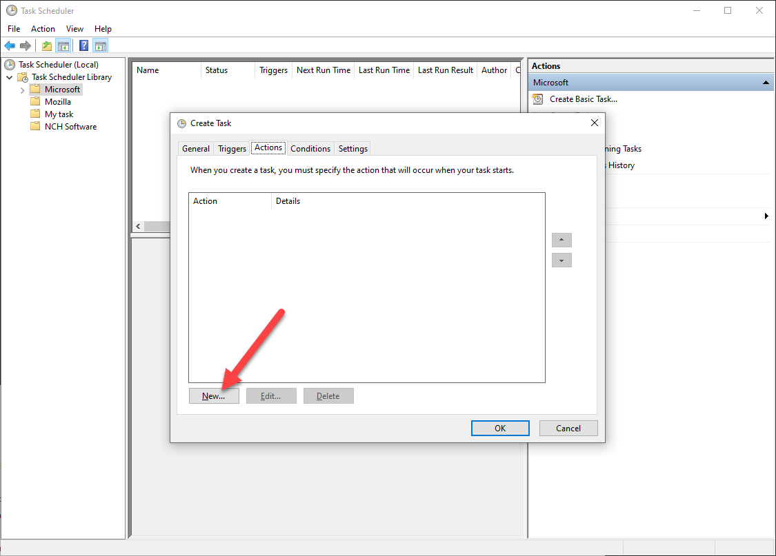Image resolution: width=776 pixels, height=556 pixels.
Task: Toggle the Show/Hide Console Tree icon
Action: click(63, 46)
